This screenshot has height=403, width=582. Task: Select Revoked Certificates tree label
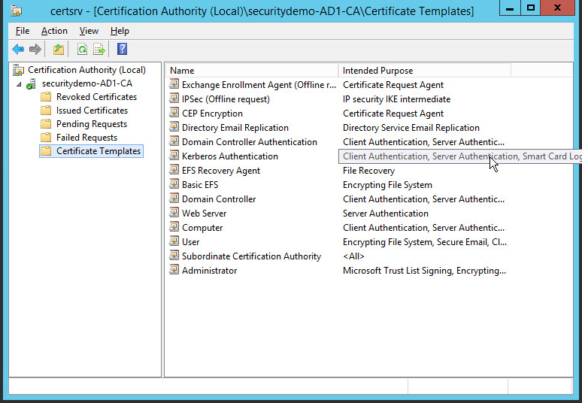pyautogui.click(x=96, y=97)
